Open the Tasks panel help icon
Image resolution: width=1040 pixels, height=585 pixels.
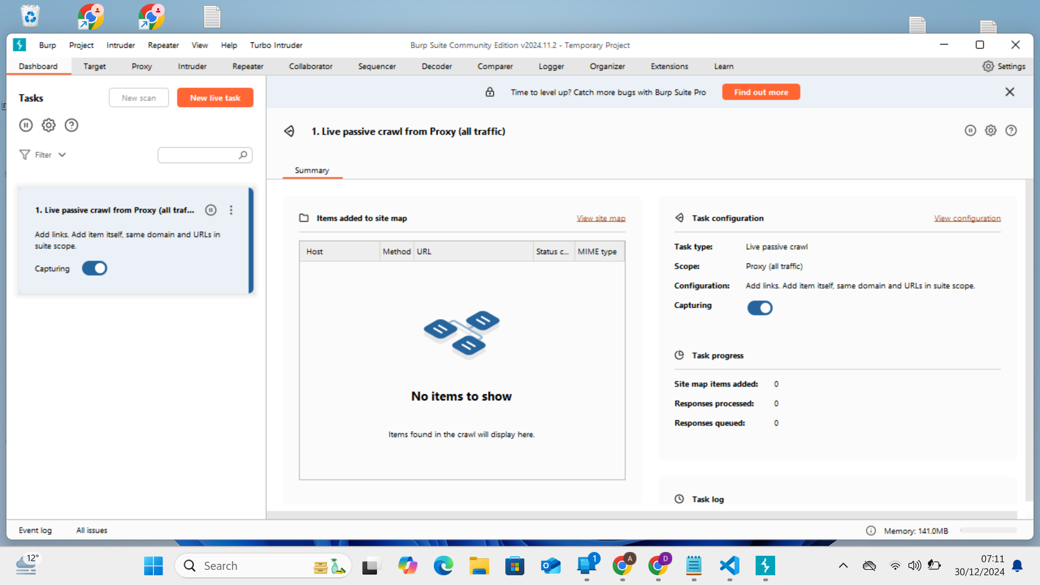coord(71,125)
